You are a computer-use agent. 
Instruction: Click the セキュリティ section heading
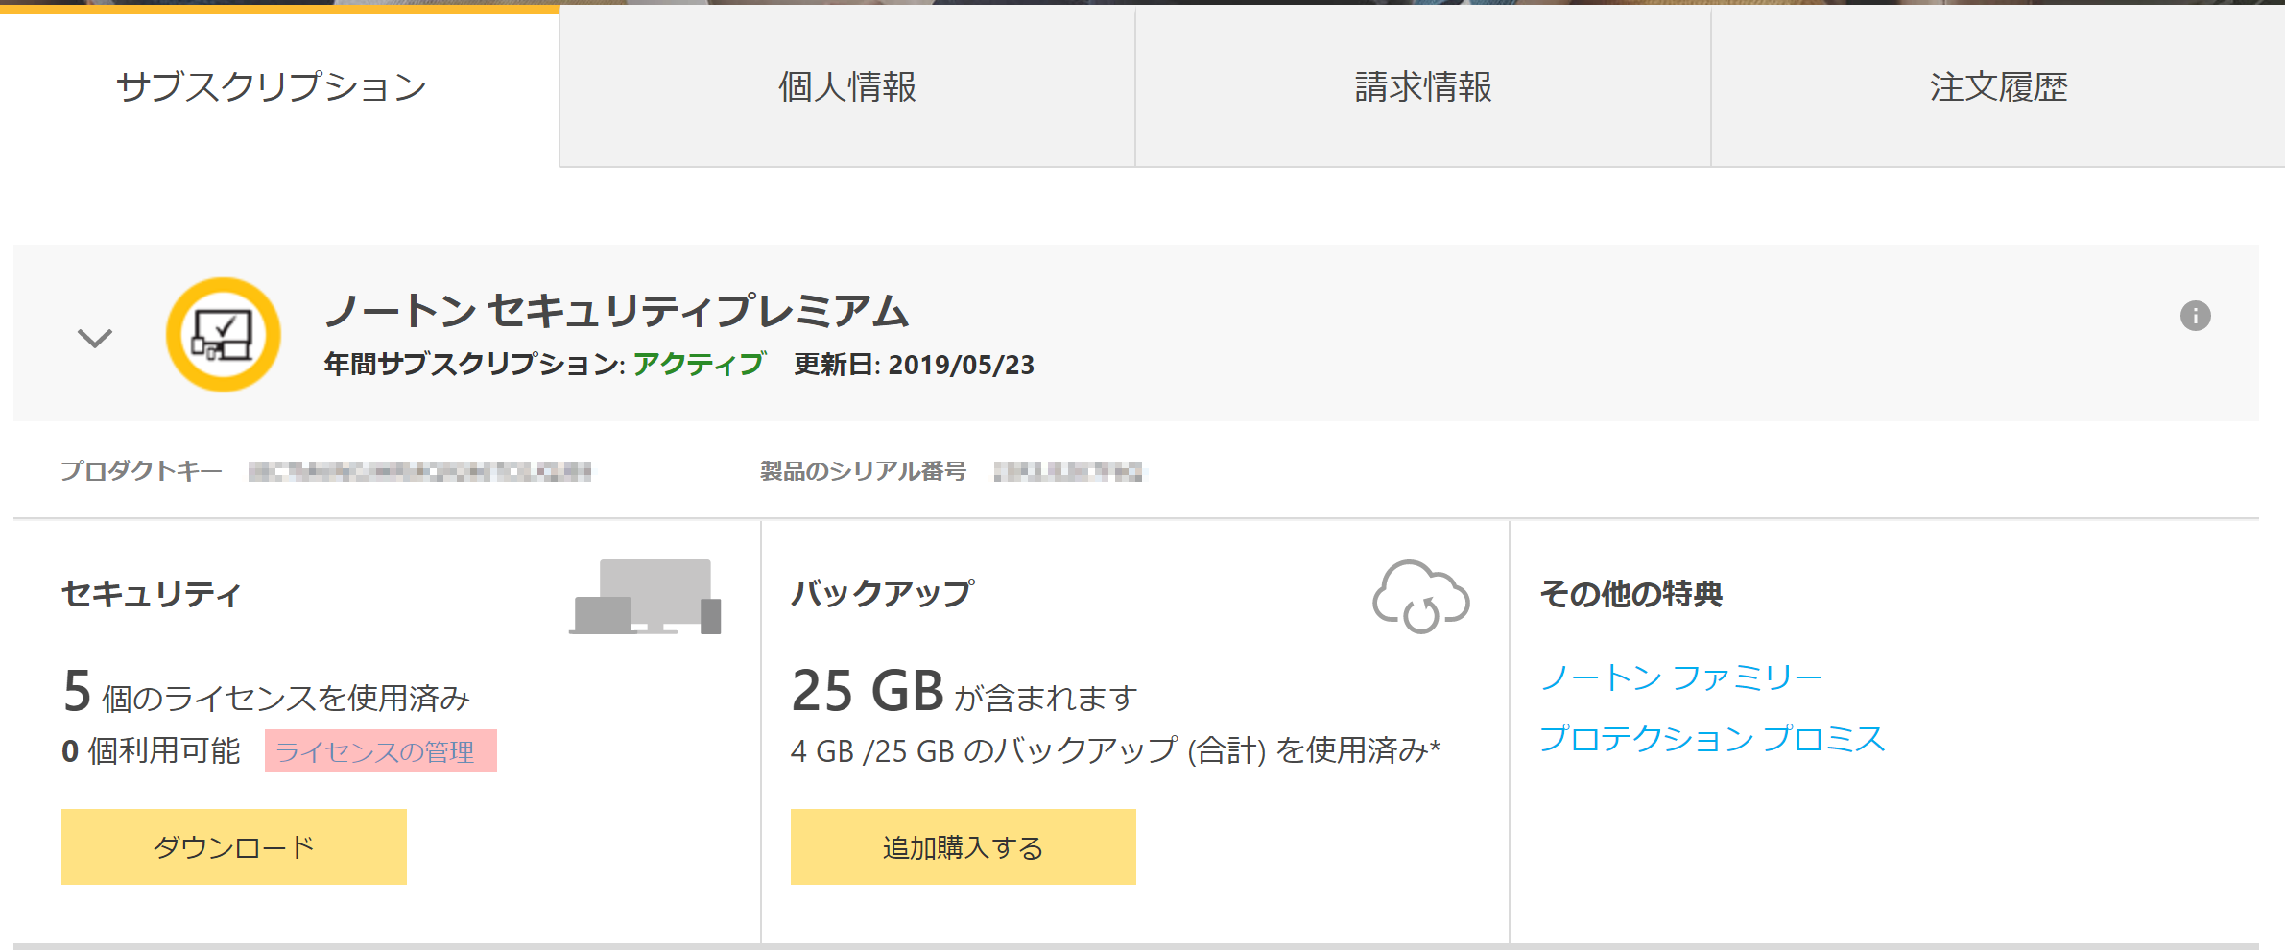(151, 594)
